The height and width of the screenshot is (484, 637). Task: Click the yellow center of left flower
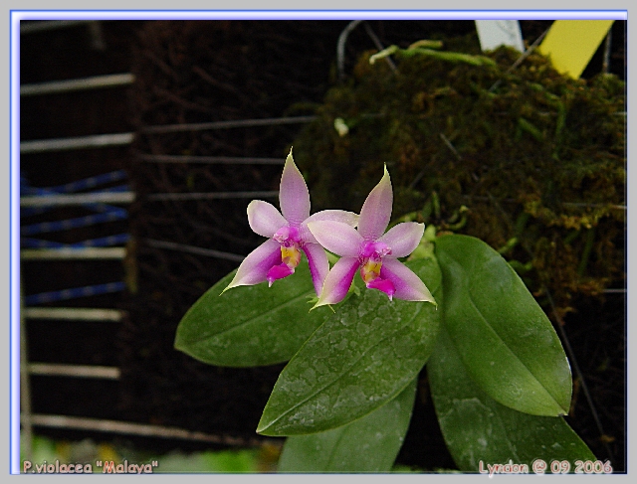pos(290,255)
